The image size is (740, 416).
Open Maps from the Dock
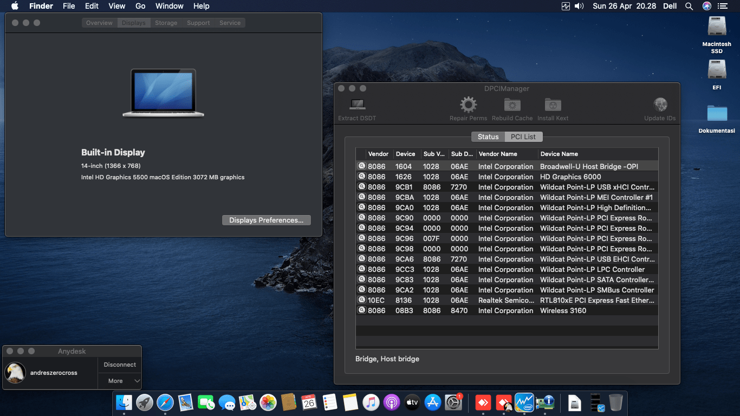[248, 402]
